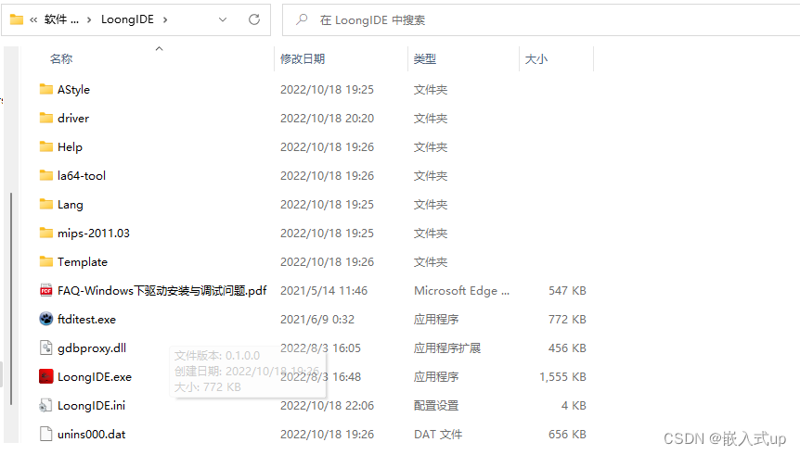800x455 pixels.
Task: Click the address bar folder icon
Action: [x=17, y=19]
